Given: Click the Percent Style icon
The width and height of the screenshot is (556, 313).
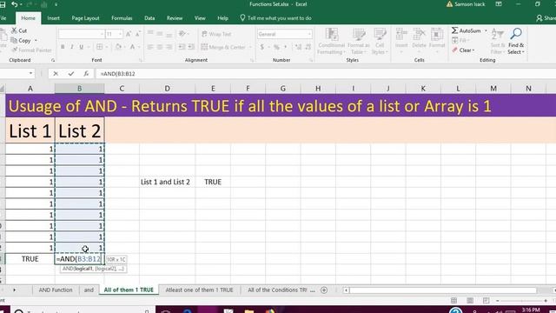Looking at the screenshot, I should tap(276, 47).
